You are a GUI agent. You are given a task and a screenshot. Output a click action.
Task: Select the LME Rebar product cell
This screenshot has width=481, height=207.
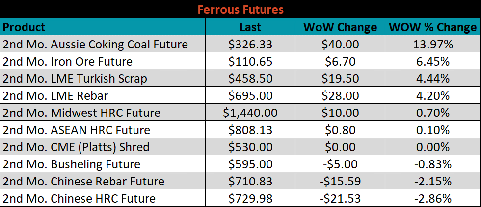point(103,95)
